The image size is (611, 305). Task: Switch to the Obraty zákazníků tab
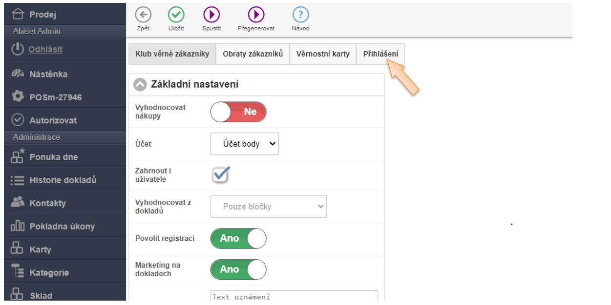click(253, 54)
